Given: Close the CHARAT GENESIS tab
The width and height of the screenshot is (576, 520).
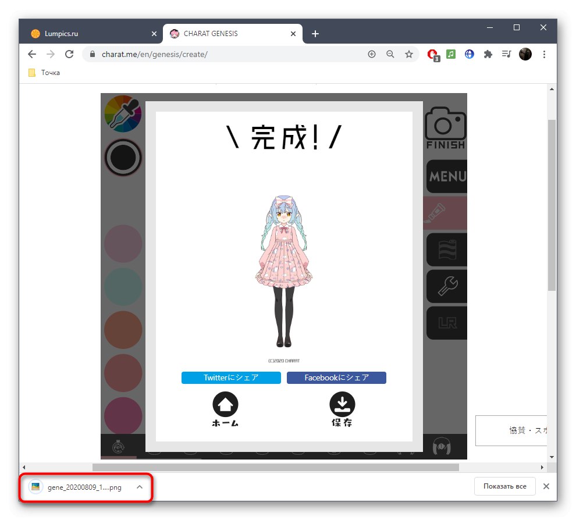Looking at the screenshot, I should click(293, 34).
